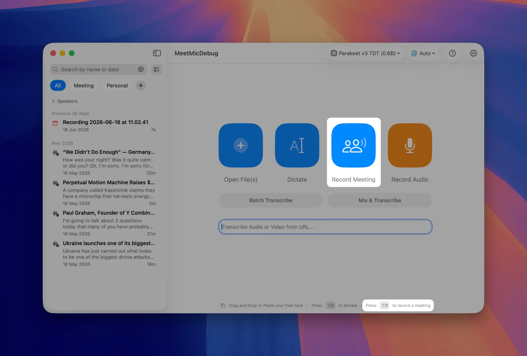527x356 pixels.
Task: Click the Dictate label
Action: pyautogui.click(x=297, y=180)
